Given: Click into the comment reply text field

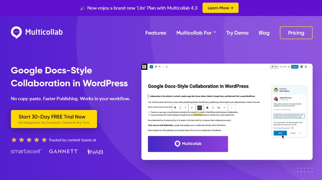Looking at the screenshot, I should click(289, 116).
